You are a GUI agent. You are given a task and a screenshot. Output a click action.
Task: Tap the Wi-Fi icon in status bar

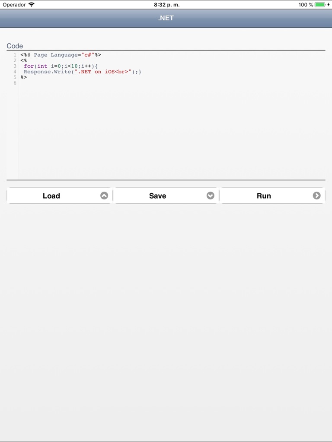(x=31, y=4)
